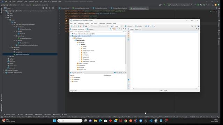
Task: Click DBeaver toolbar search magnifier icon
Action: coord(192,26)
